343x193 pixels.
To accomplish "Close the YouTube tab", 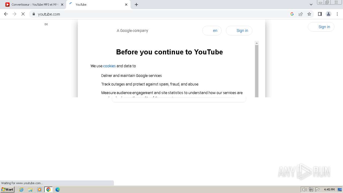I will pyautogui.click(x=126, y=5).
